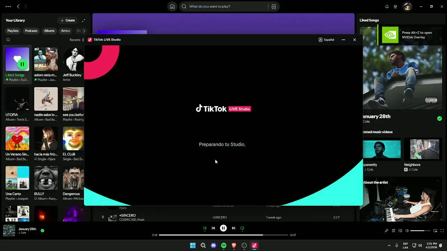Open UTOPIA album
Viewport: 447px width, 251px height.
[17, 104]
